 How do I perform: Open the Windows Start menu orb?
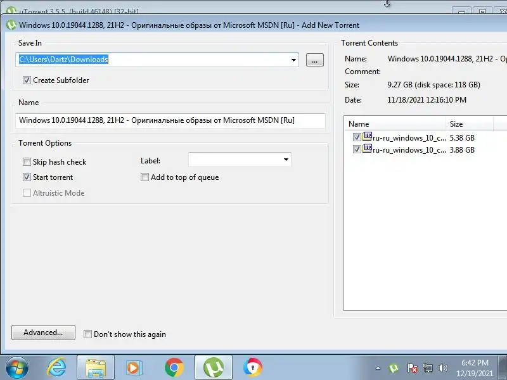click(x=17, y=367)
